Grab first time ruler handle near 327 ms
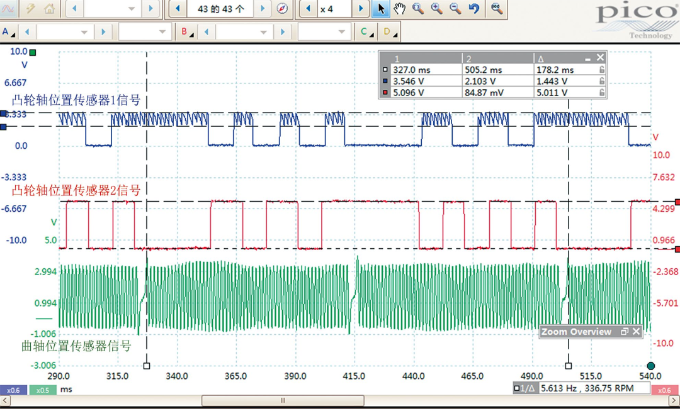The height and width of the screenshot is (409, 680). pos(147,366)
